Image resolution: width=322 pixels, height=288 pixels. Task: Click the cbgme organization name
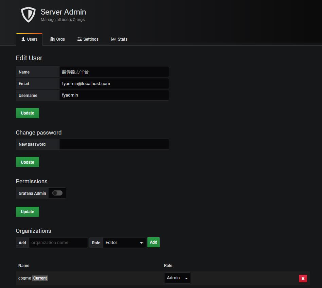(24, 278)
